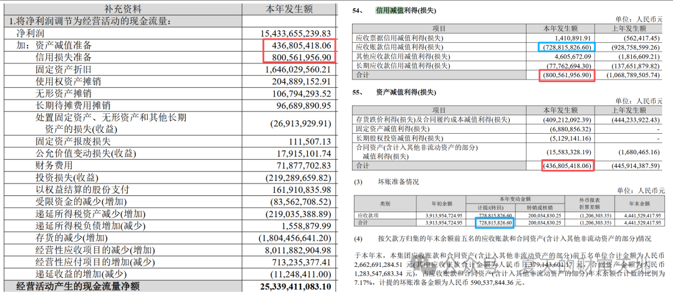Select the 经营活动产生的现金流量净额 total row label

point(78,286)
